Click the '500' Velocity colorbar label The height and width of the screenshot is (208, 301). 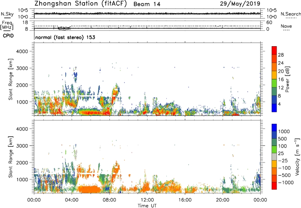[x=283, y=139]
